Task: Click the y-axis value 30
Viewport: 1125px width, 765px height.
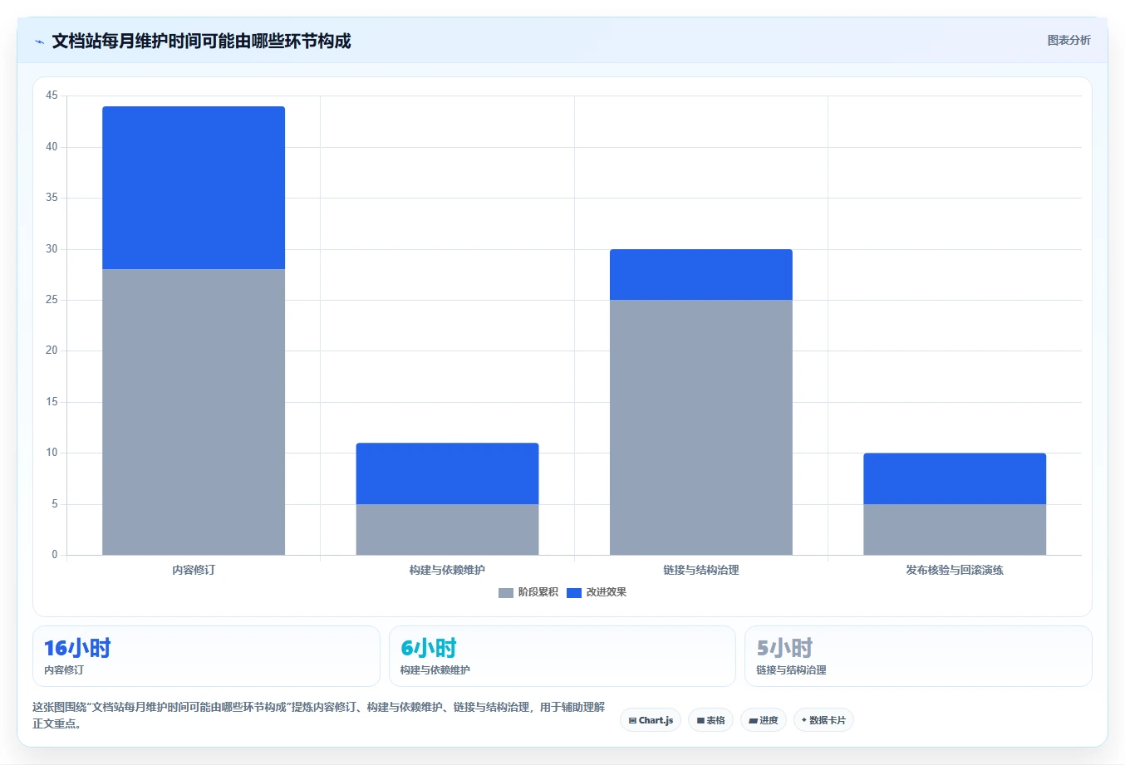Action: pos(52,249)
